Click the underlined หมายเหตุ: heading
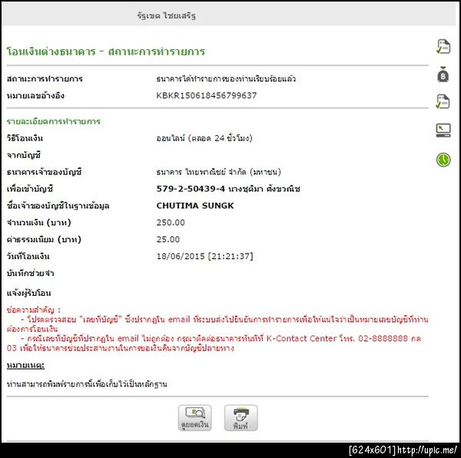Screen dimensions: 461x458 click(x=25, y=365)
